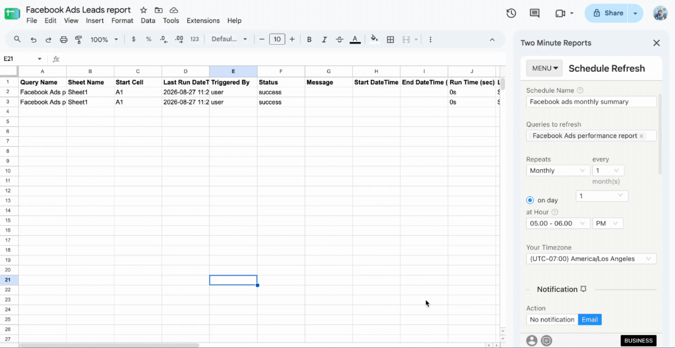Click the formula bar

tap(282, 59)
